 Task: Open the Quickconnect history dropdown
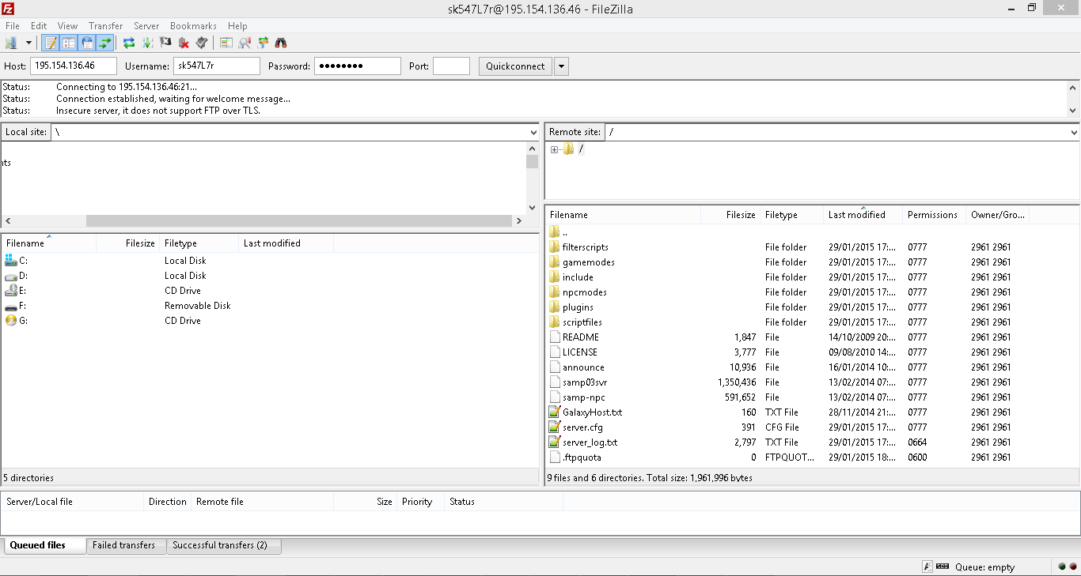point(562,66)
